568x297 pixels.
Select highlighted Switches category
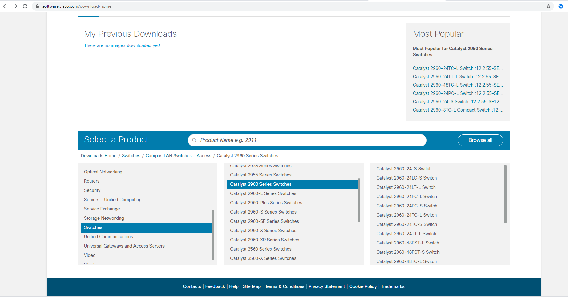pos(146,228)
